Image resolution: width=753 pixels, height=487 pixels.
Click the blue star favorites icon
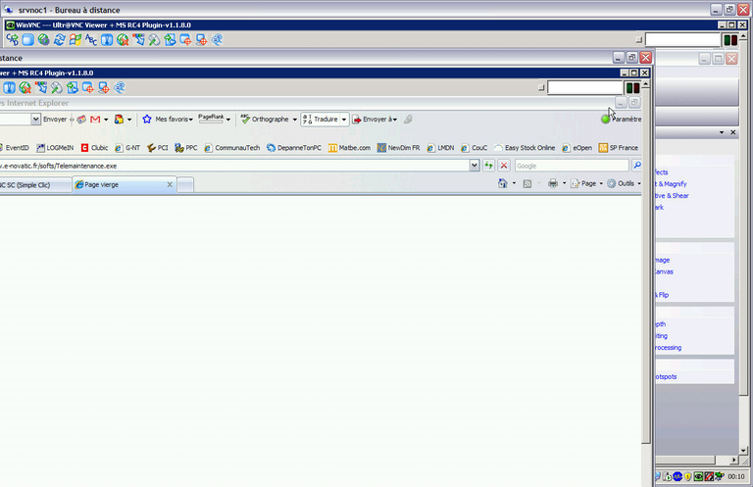coord(147,119)
